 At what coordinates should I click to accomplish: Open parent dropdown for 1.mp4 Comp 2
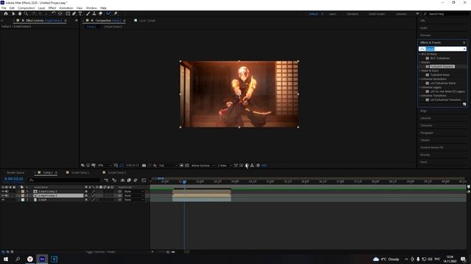[x=134, y=196]
